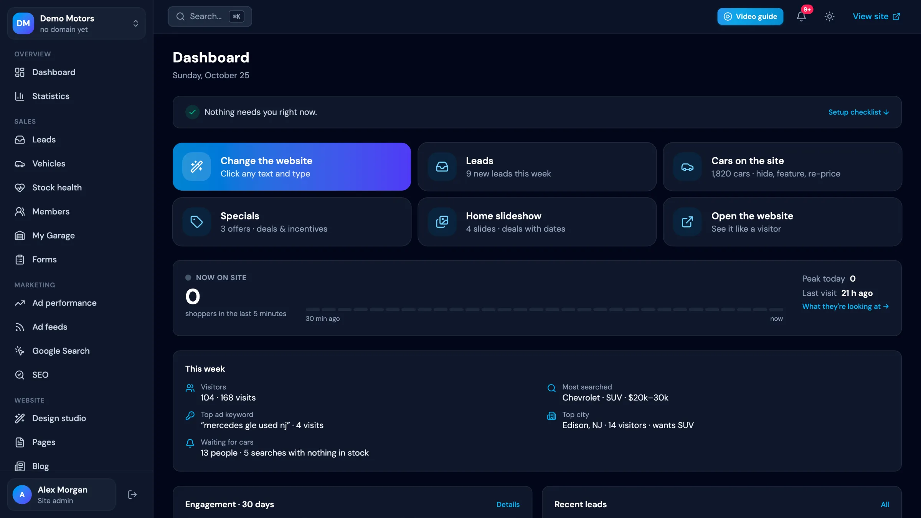921x518 pixels.
Task: Click the top ad keyword 'mercedes gle used nj' text
Action: [246, 426]
